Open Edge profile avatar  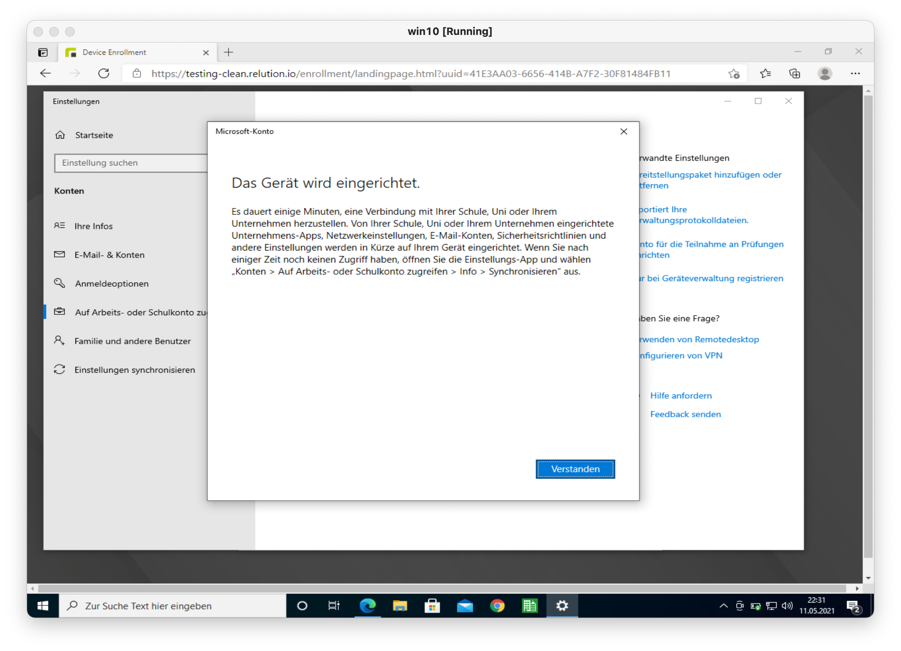[825, 73]
